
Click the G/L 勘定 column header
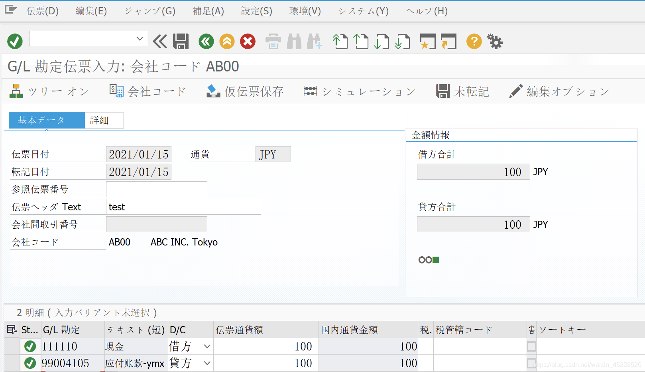pos(72,330)
